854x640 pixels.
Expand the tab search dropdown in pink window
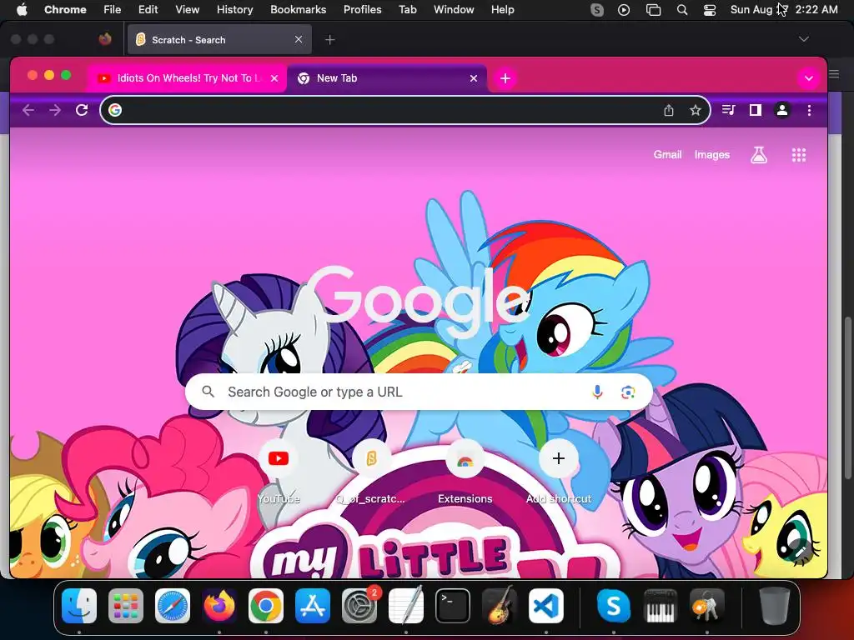pos(808,78)
